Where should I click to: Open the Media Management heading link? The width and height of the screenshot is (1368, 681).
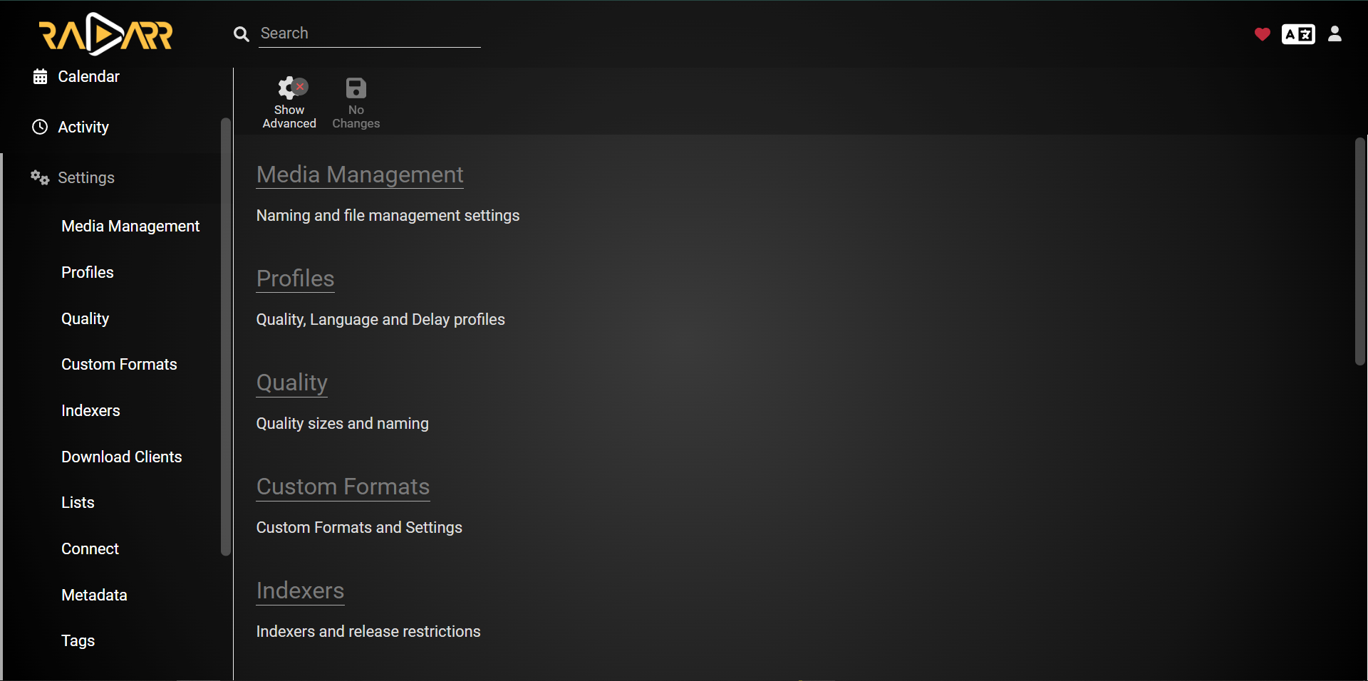pyautogui.click(x=360, y=175)
